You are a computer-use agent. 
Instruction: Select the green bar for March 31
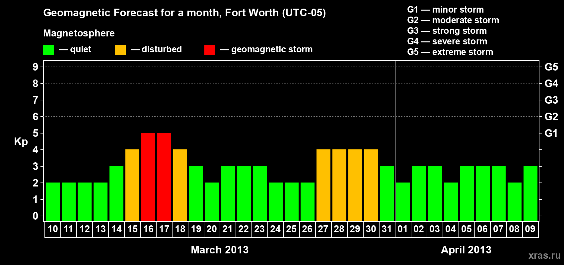(x=387, y=193)
